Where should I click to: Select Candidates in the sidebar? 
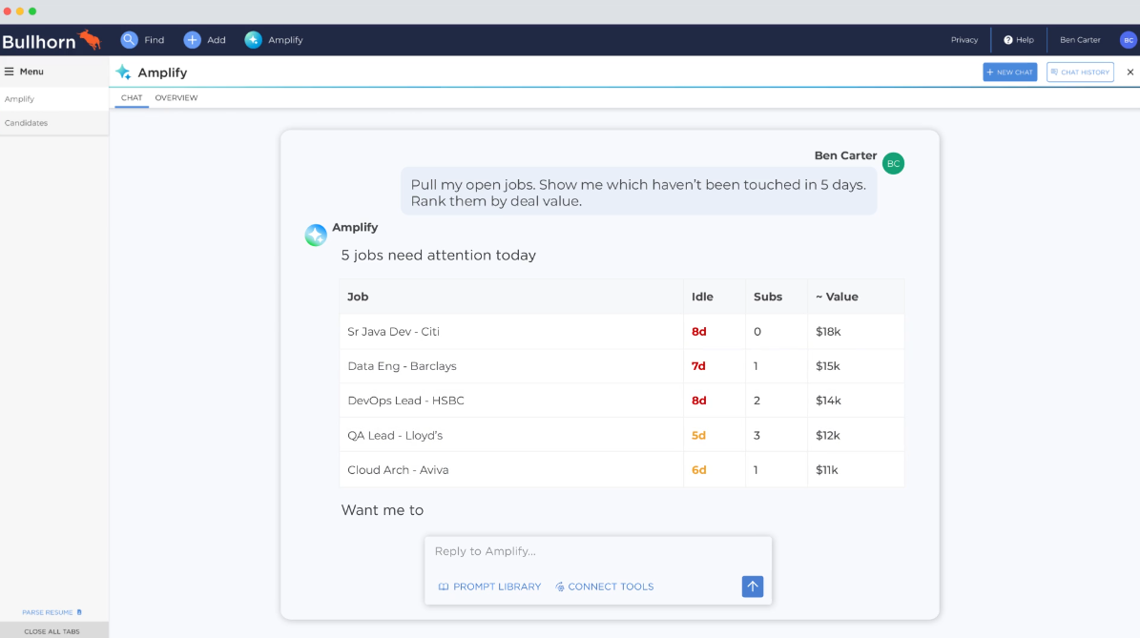(54, 123)
